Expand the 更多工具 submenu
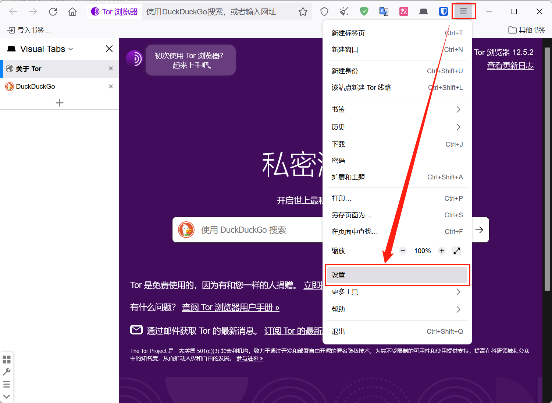Viewport: 552px width, 403px height. point(397,292)
